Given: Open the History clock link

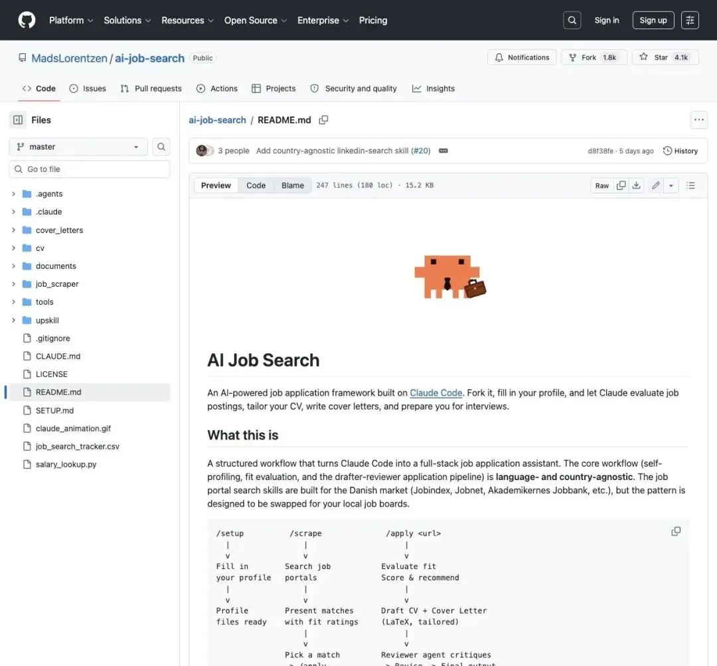Looking at the screenshot, I should pyautogui.click(x=680, y=151).
